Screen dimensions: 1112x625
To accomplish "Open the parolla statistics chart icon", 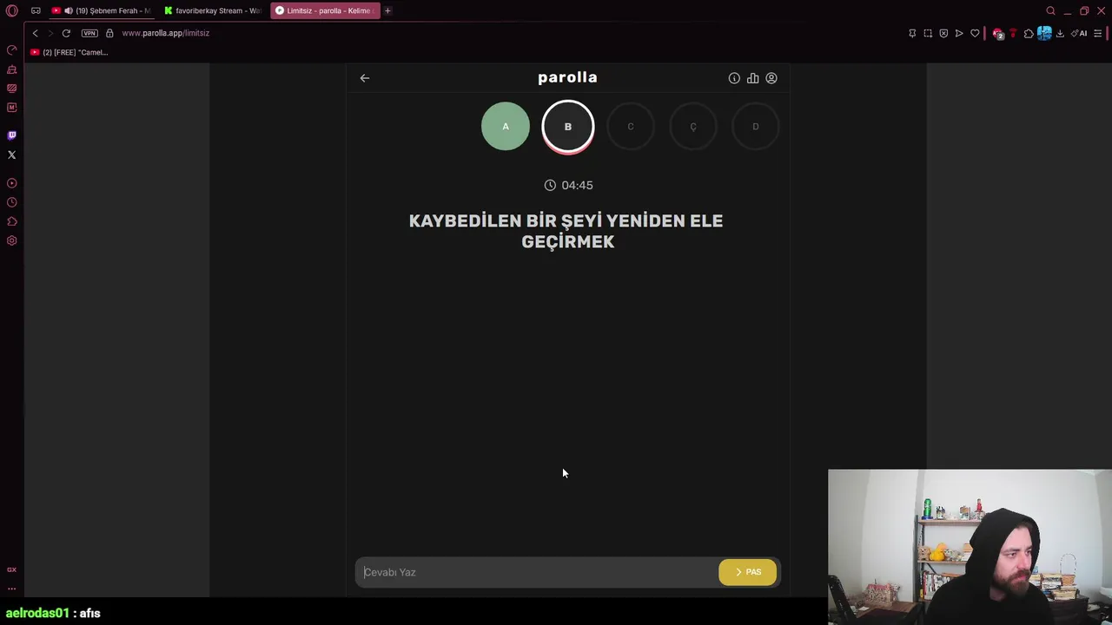I will (752, 78).
